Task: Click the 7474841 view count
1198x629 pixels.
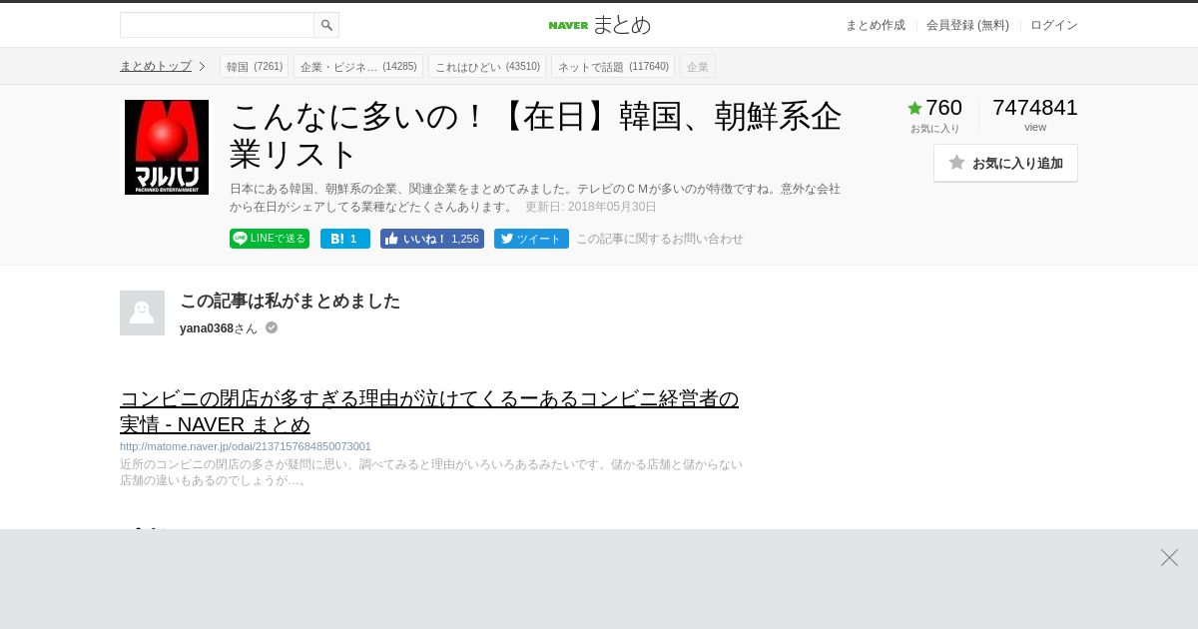Action: (x=1035, y=108)
